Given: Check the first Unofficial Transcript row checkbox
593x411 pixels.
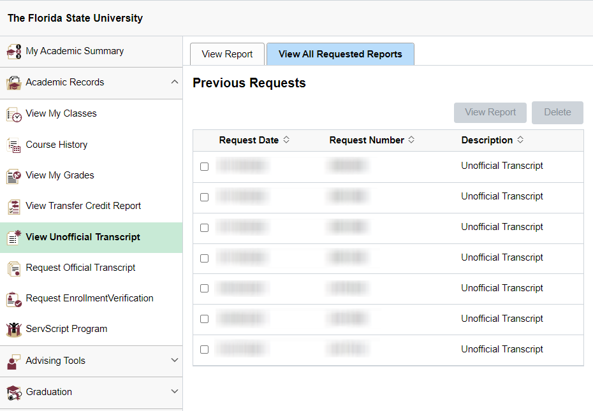Looking at the screenshot, I should coord(204,166).
